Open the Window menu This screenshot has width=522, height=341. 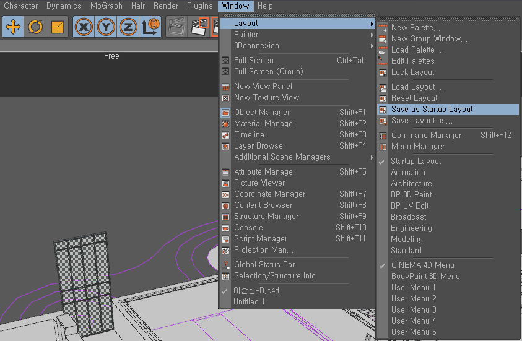pos(235,6)
